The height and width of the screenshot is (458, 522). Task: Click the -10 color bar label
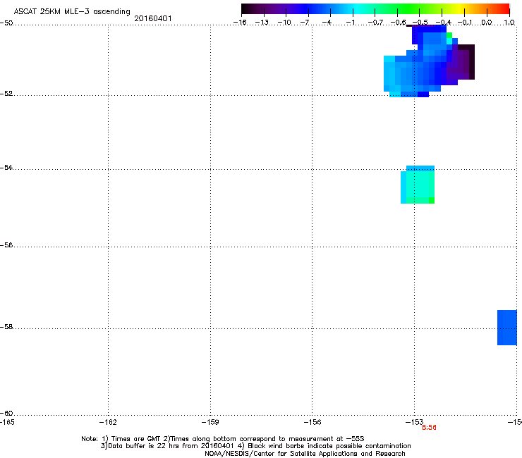coord(284,23)
